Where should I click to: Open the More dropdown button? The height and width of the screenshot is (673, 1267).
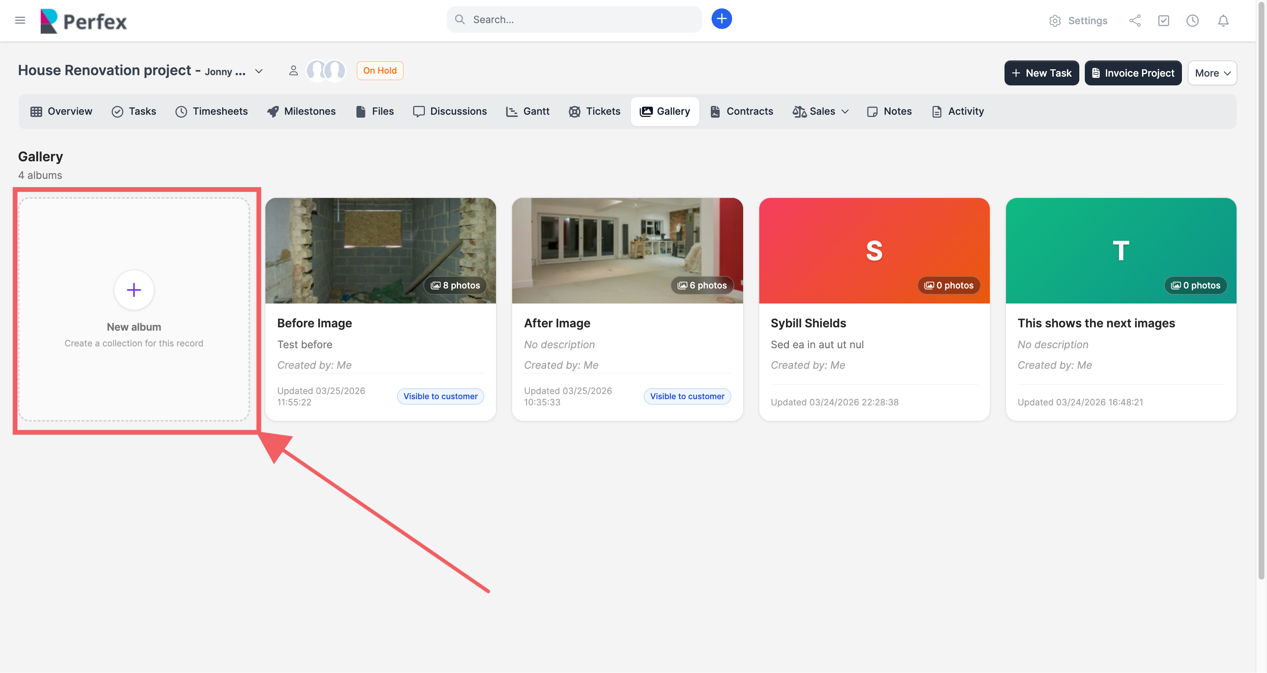click(1212, 73)
